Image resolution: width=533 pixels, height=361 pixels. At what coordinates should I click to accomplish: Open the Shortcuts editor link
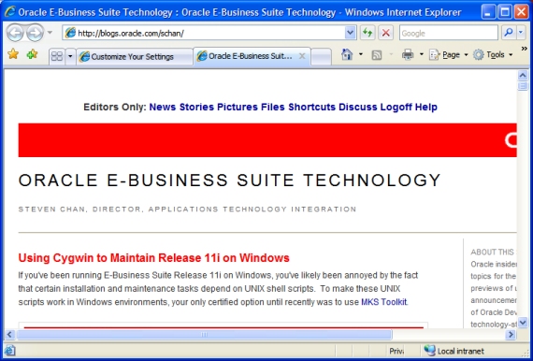pyautogui.click(x=311, y=107)
